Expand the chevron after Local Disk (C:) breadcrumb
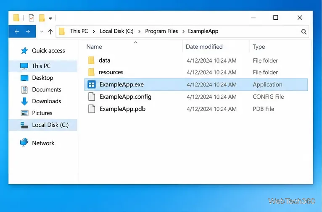Image resolution: width=322 pixels, height=212 pixels. 140,31
